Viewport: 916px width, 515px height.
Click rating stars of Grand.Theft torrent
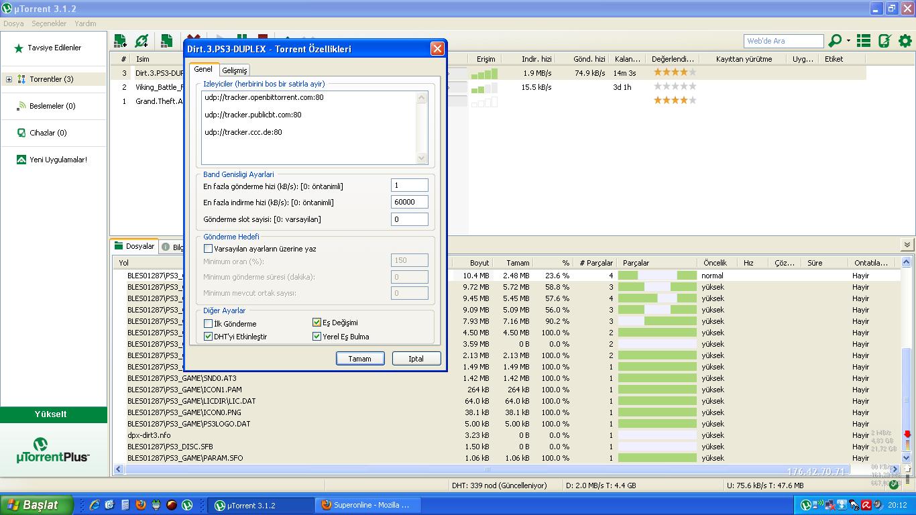point(675,101)
